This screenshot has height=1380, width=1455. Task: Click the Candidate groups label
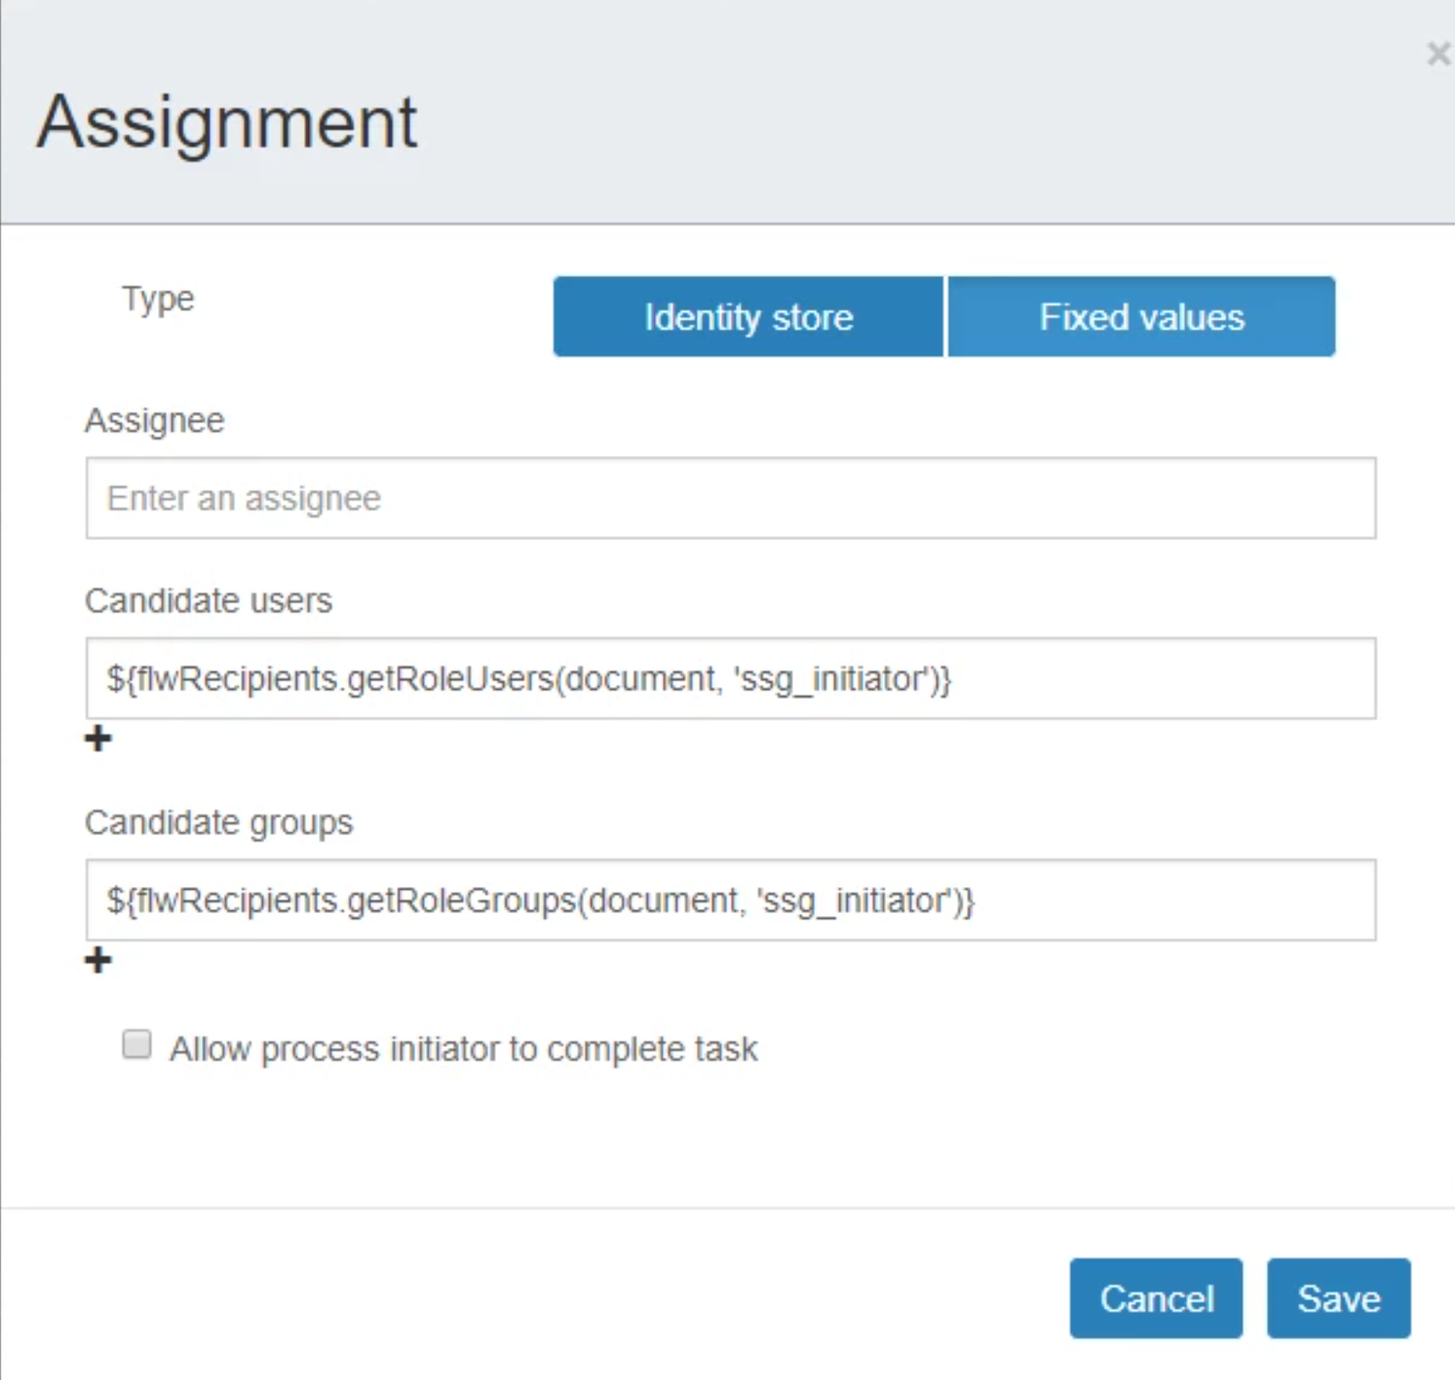[219, 823]
